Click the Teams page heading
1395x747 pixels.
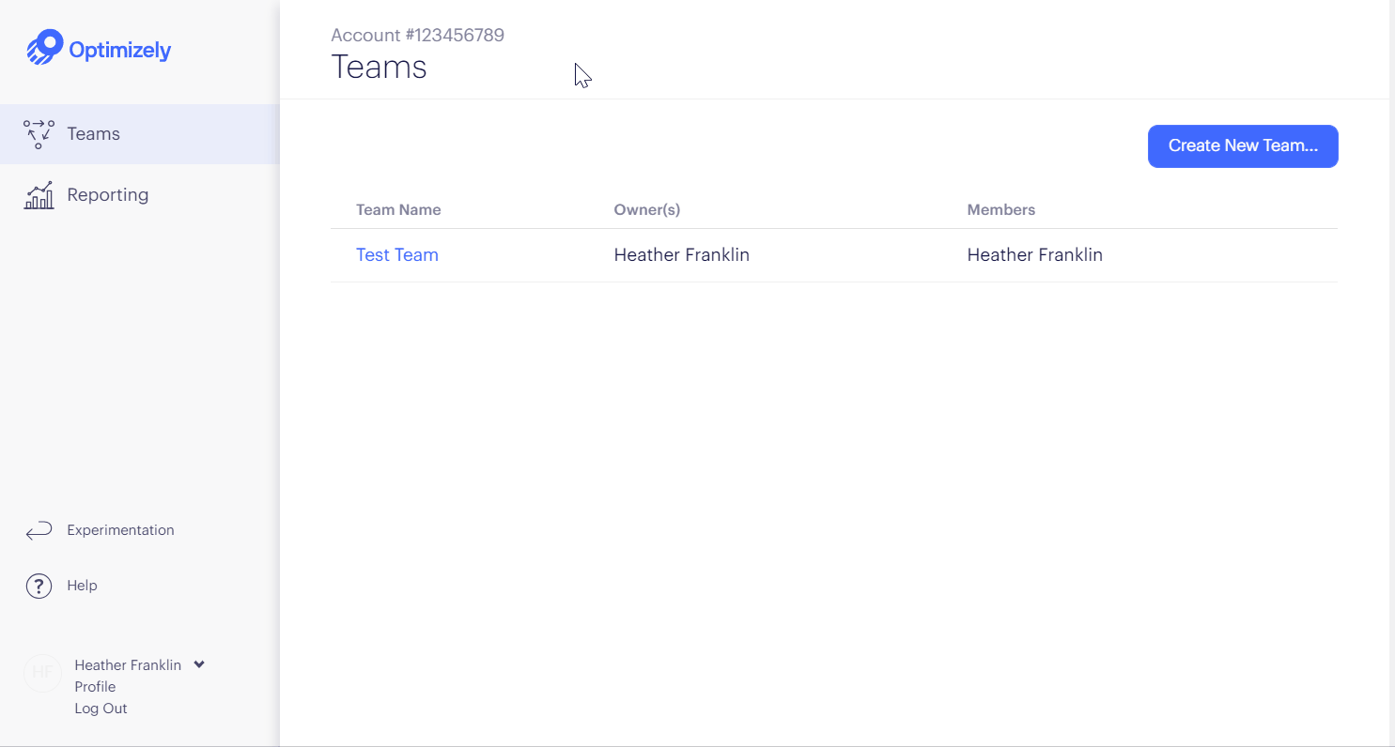380,68
